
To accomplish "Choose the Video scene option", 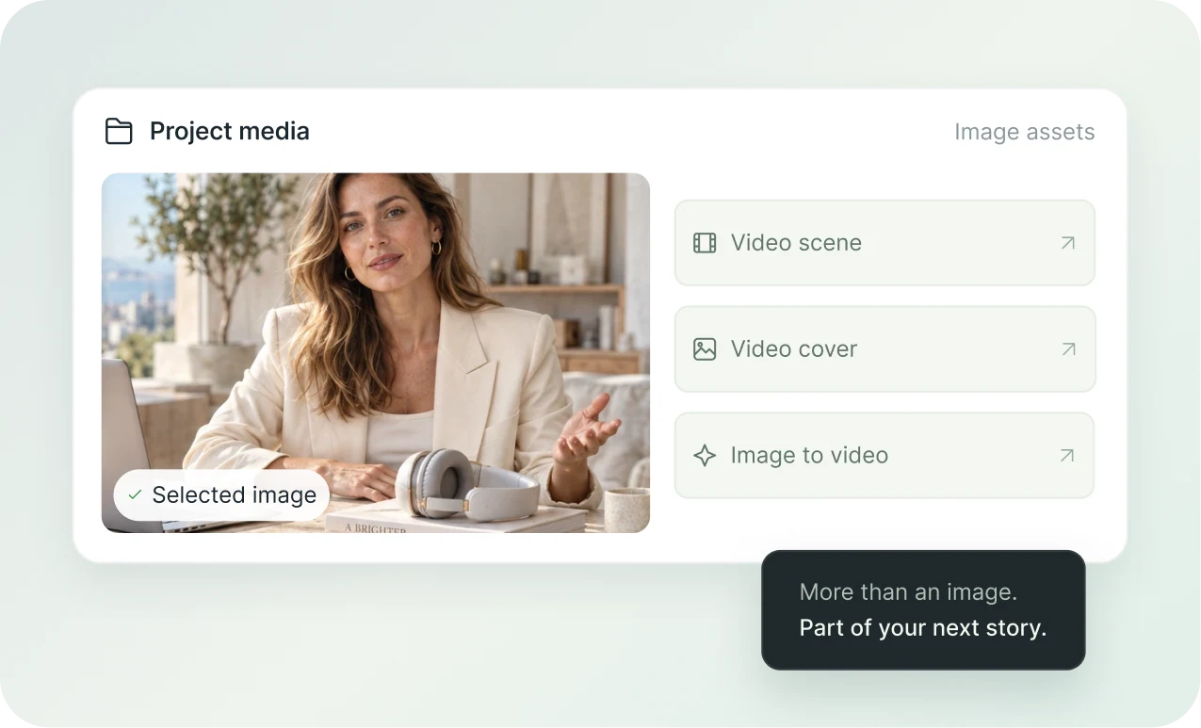I will (885, 243).
